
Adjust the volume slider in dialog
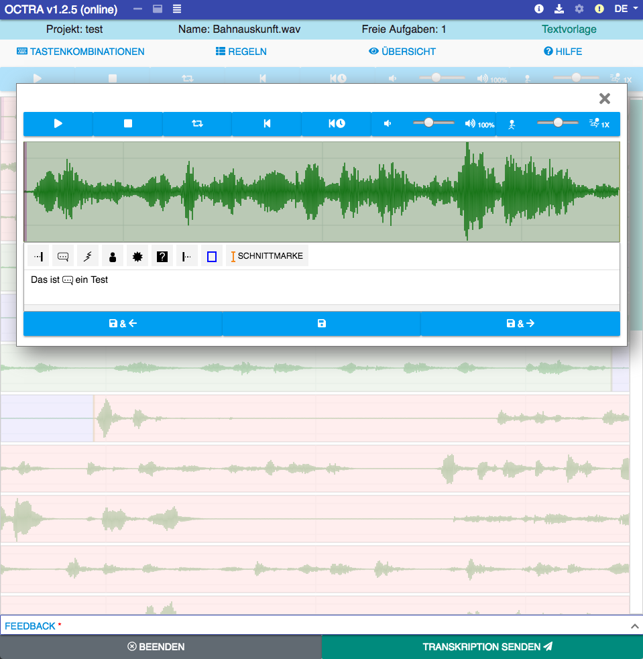(x=429, y=123)
